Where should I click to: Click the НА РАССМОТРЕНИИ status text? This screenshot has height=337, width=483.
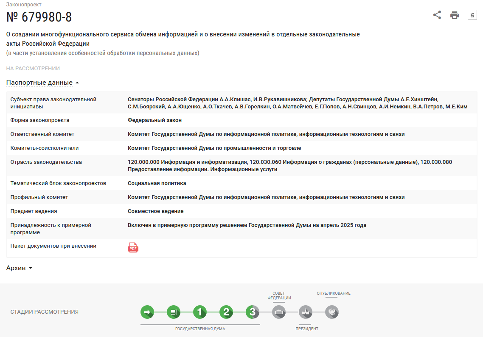tap(33, 68)
